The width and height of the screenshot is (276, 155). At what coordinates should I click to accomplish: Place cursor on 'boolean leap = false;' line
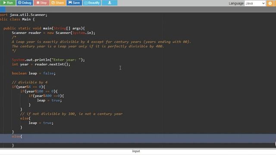tap(34, 73)
